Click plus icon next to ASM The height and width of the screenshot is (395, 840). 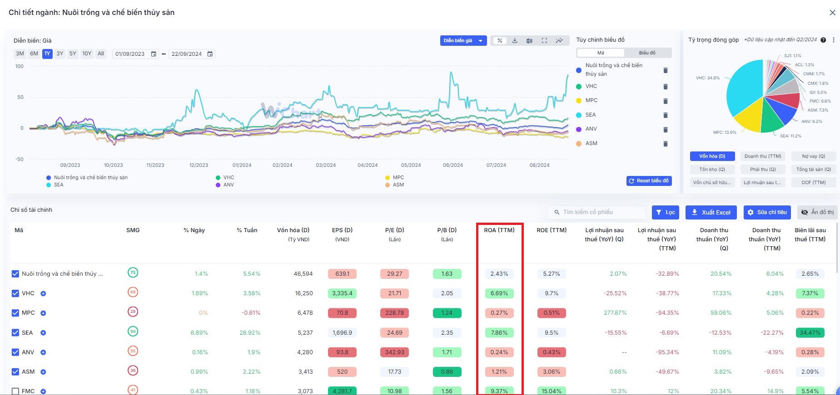click(x=43, y=372)
